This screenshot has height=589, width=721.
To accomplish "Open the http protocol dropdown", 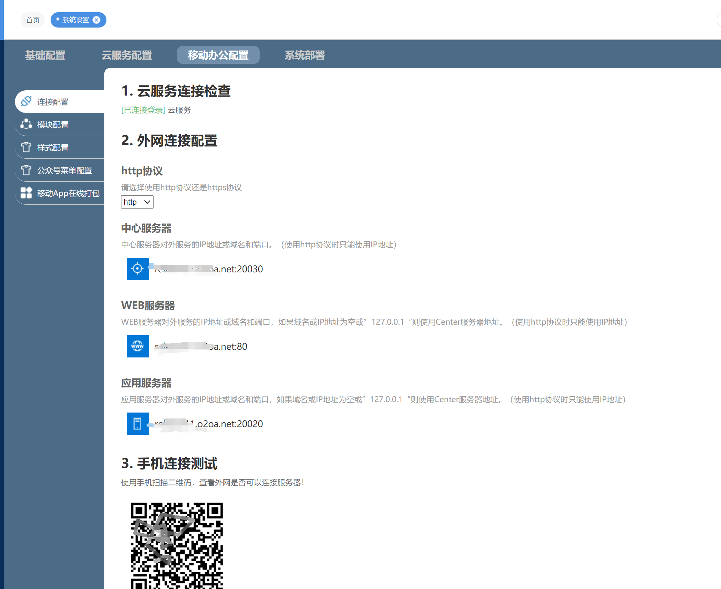I will click(137, 202).
